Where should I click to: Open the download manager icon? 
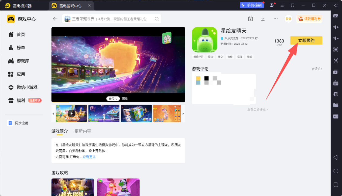point(263,19)
